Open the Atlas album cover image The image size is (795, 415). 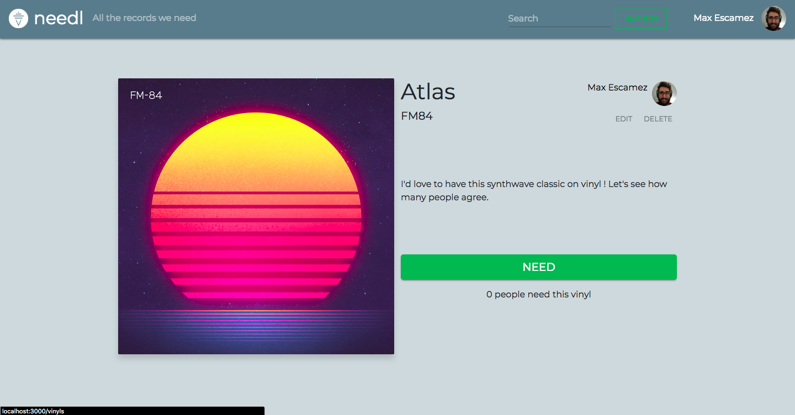(256, 216)
